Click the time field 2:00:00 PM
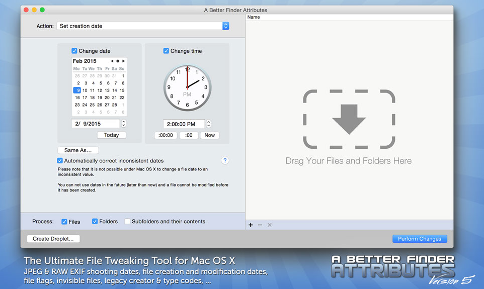 click(184, 124)
